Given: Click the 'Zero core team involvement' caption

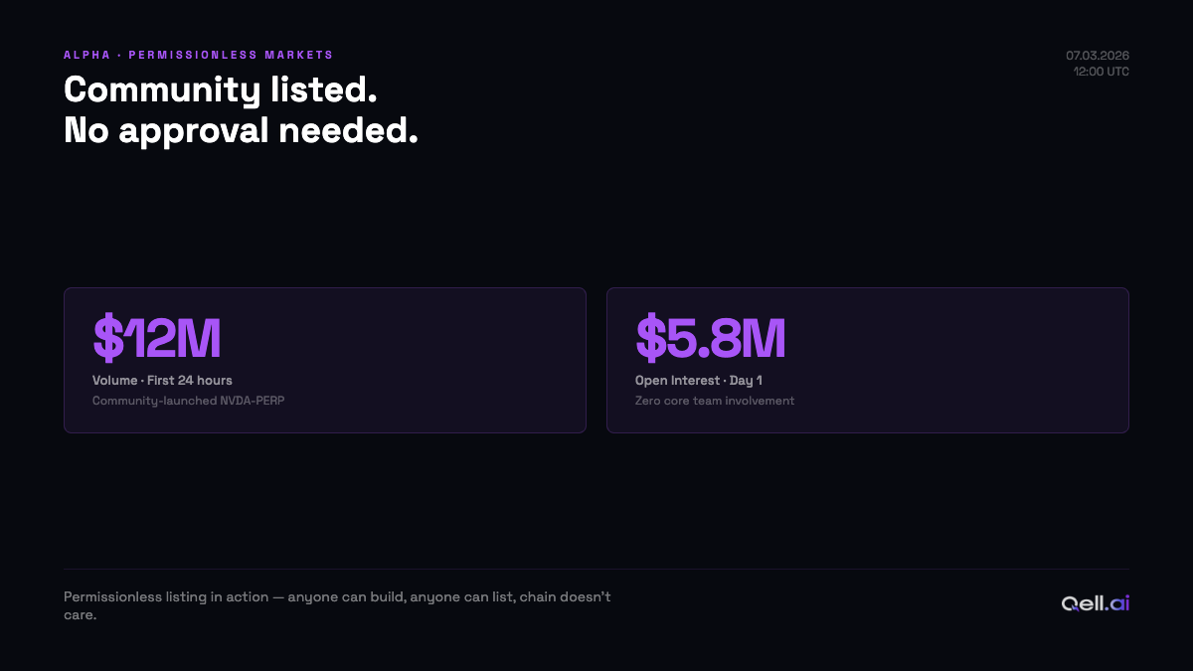Looking at the screenshot, I should 715,401.
